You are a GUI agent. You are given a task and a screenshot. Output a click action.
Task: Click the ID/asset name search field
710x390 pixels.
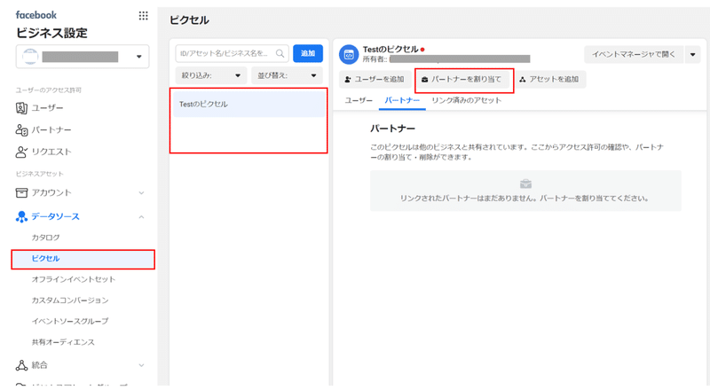[232, 53]
